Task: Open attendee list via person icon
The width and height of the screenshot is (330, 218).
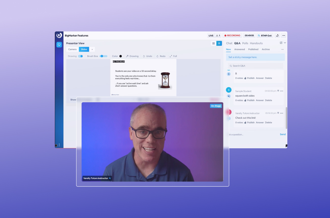Action: click(x=218, y=35)
